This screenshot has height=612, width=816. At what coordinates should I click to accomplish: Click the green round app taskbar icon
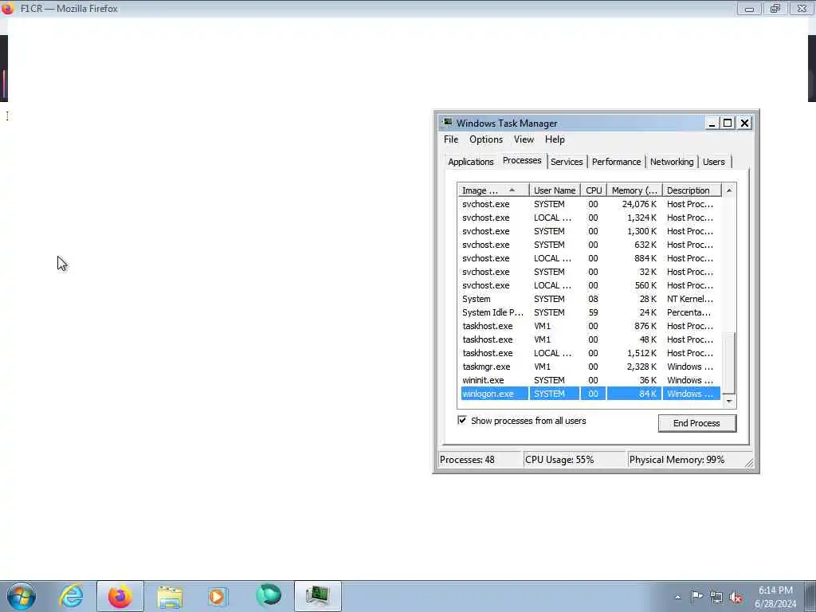click(x=269, y=595)
